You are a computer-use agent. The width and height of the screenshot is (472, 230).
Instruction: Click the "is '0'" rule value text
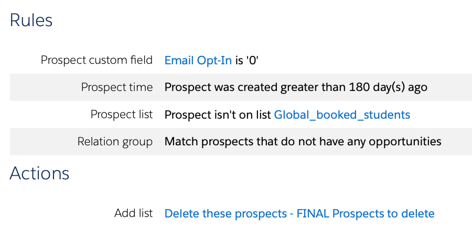coord(246,60)
